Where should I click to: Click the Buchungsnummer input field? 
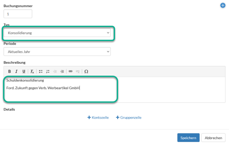(18, 14)
